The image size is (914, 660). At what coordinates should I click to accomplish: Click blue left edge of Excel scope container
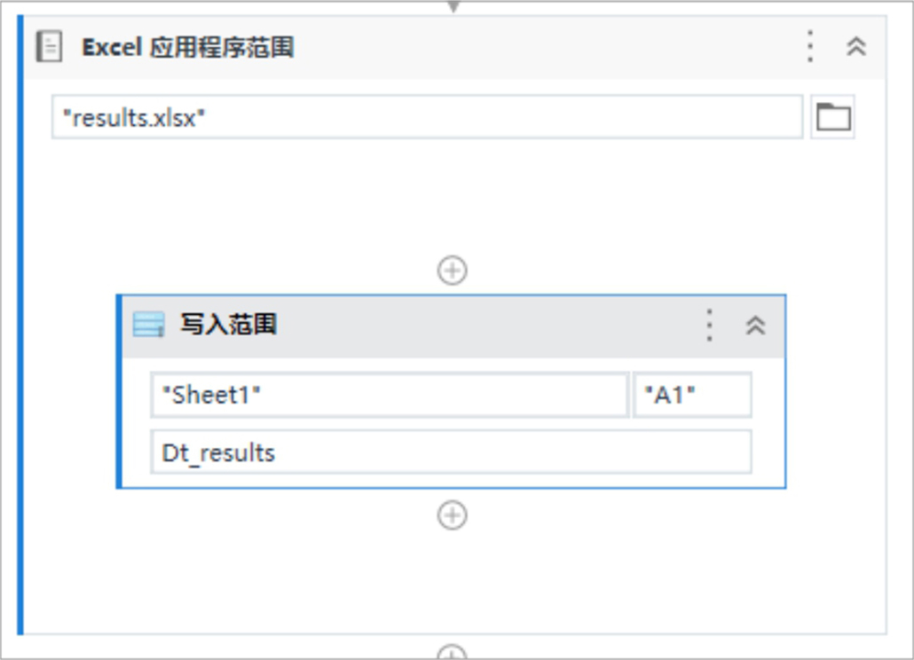coord(20,325)
